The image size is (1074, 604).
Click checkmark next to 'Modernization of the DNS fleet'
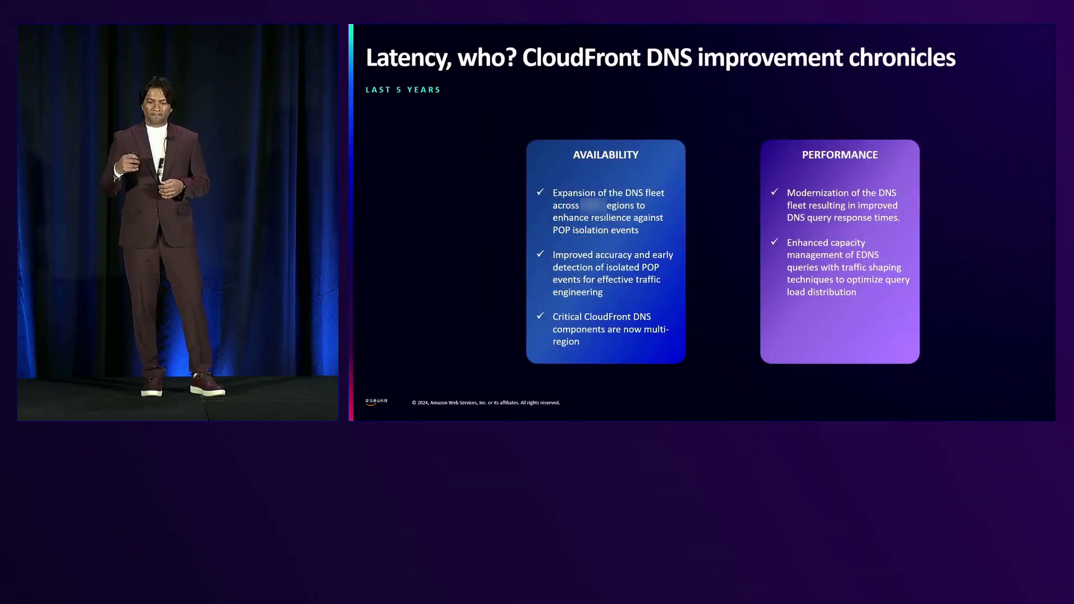[775, 192]
